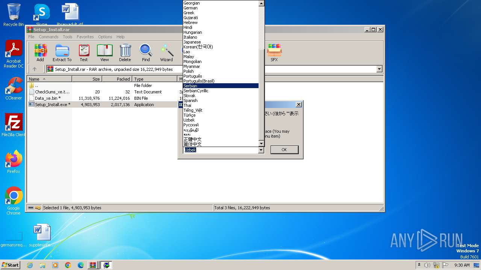Select Korean in language list

221,47
